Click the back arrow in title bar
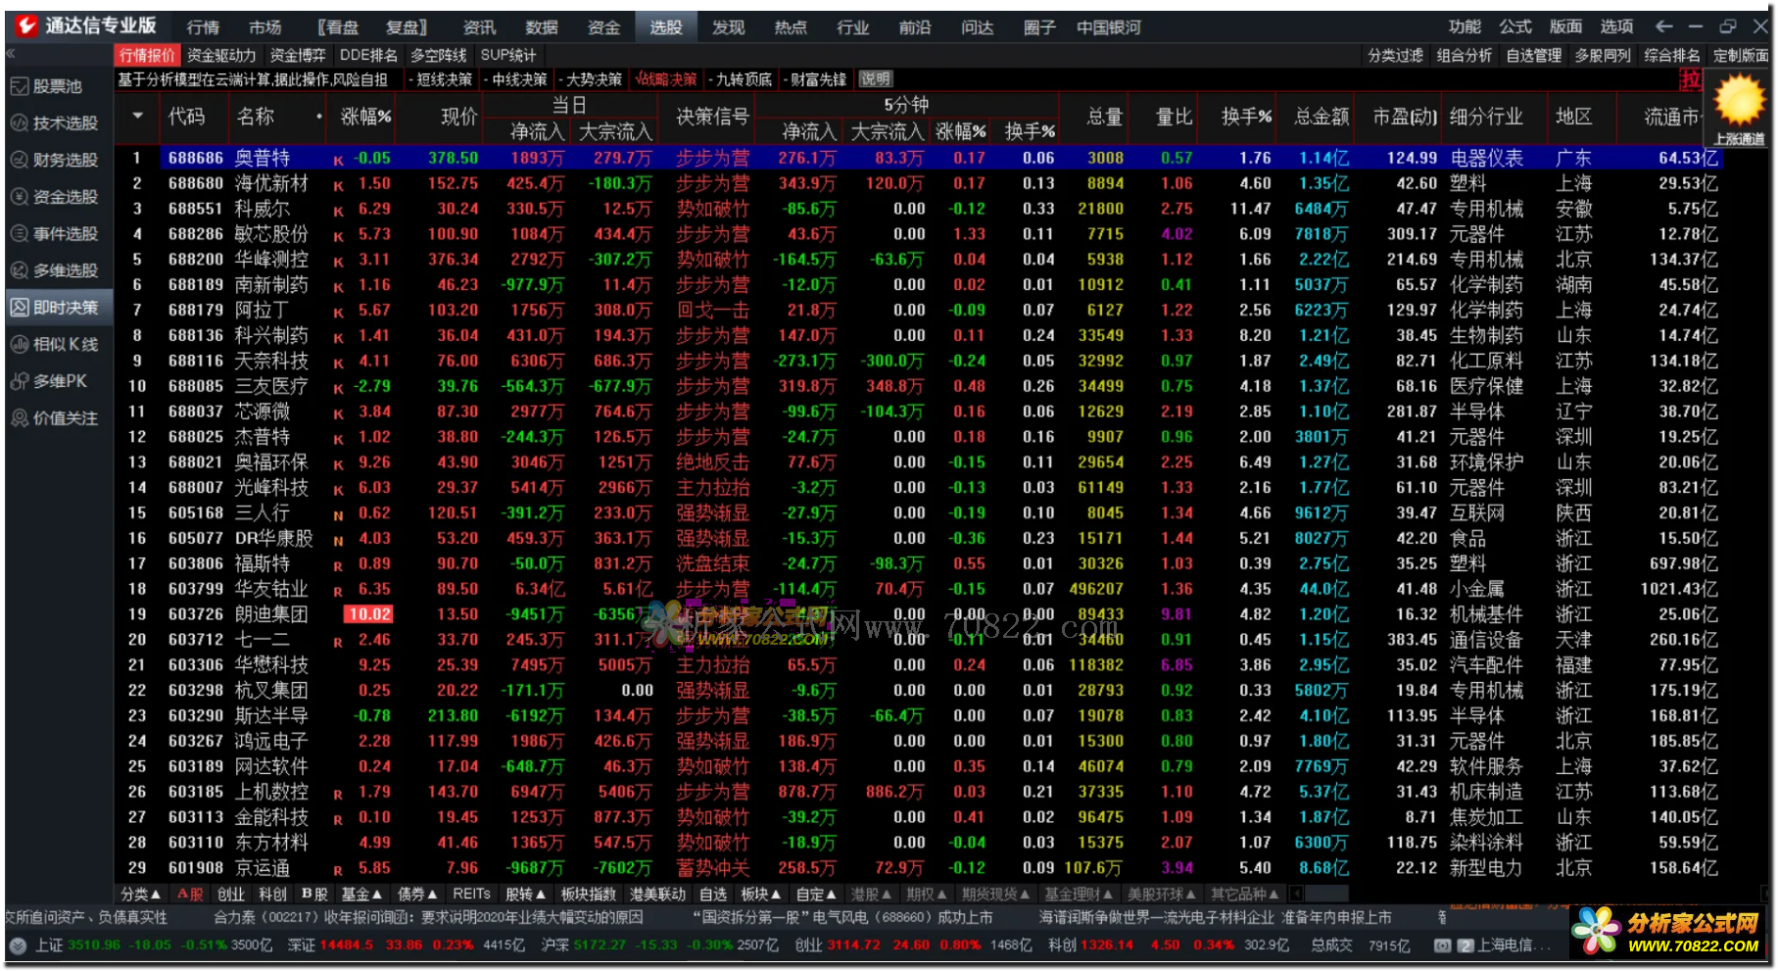1778x971 pixels. [x=1664, y=26]
